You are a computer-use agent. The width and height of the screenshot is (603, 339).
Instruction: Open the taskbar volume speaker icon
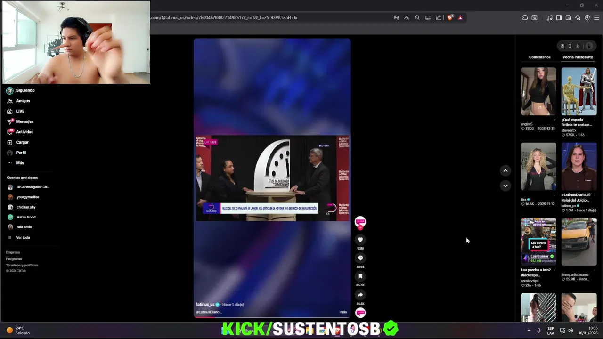[x=570, y=331]
